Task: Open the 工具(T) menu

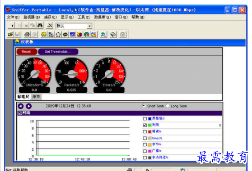Action: (x=84, y=17)
